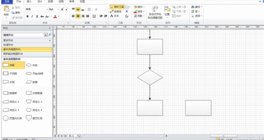Decrease font size with the shrink-font icon

point(67,9)
